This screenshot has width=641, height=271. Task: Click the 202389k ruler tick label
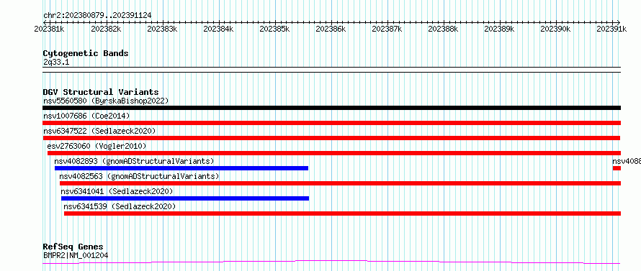coord(500,29)
